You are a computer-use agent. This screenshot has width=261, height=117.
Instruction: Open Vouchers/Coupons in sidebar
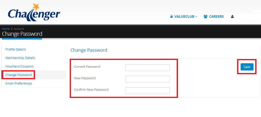click(19, 66)
